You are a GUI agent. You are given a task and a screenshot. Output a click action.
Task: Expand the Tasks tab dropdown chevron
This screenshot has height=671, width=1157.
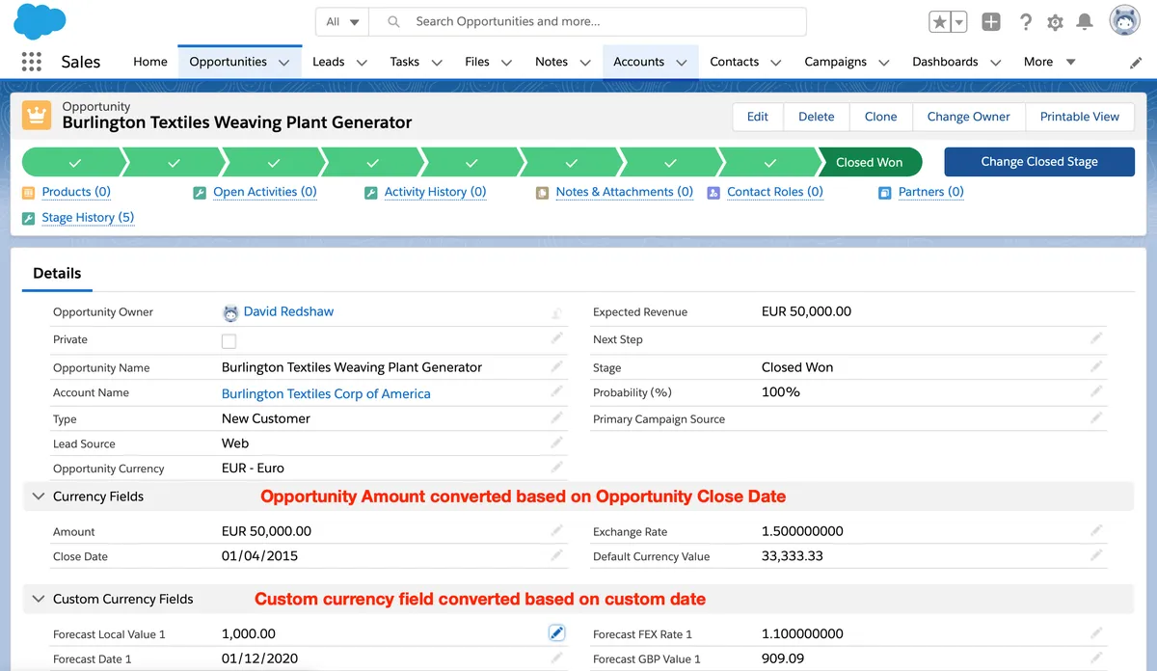[x=437, y=63]
